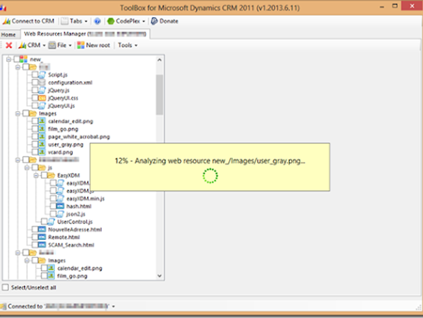
Task: Switch to the Home tab
Action: (x=8, y=34)
